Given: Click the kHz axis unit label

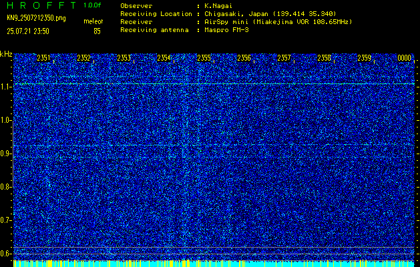Looking at the screenshot, I should point(6,54).
